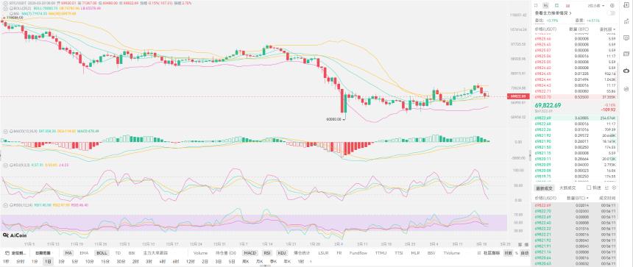Click the large 69,822.69 last price
Image resolution: width=633 pixels, height=267 pixels.
[x=548, y=105]
